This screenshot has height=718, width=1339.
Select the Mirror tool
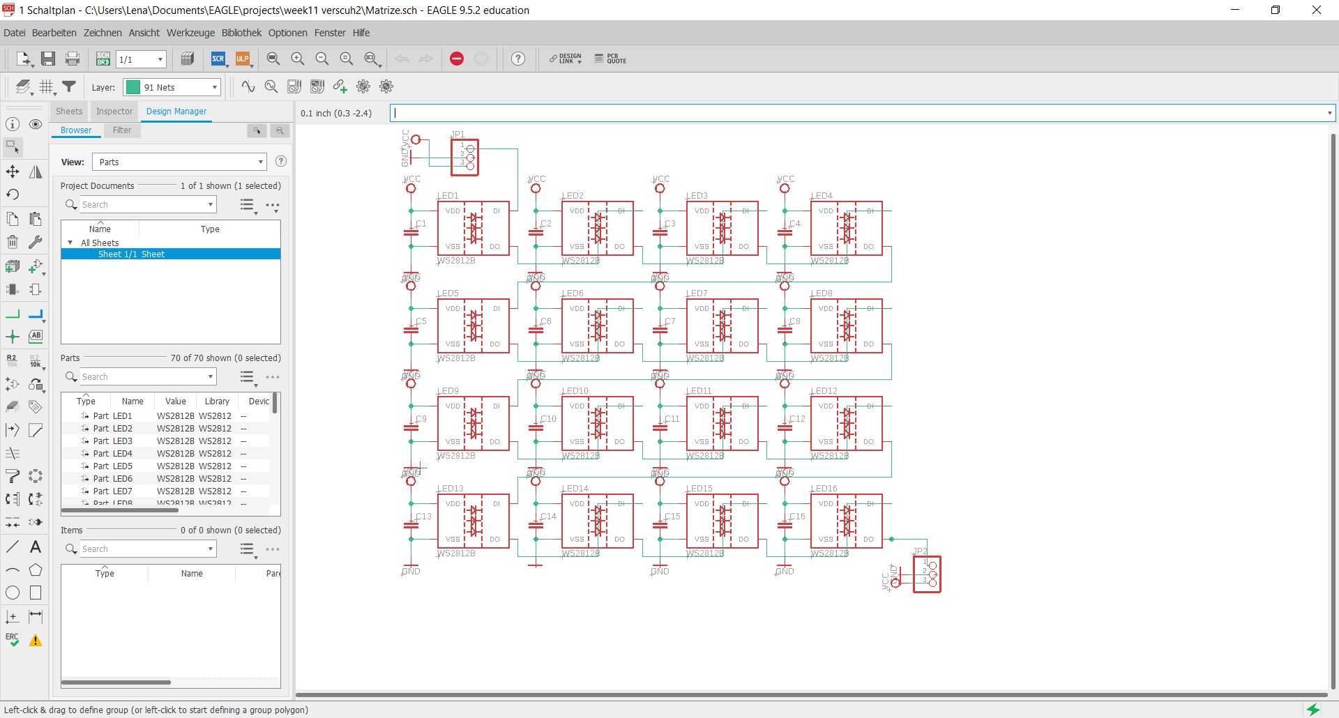click(x=36, y=171)
